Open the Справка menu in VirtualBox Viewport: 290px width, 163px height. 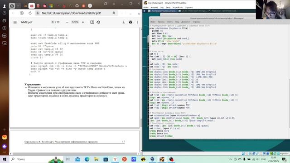[x=188, y=7]
